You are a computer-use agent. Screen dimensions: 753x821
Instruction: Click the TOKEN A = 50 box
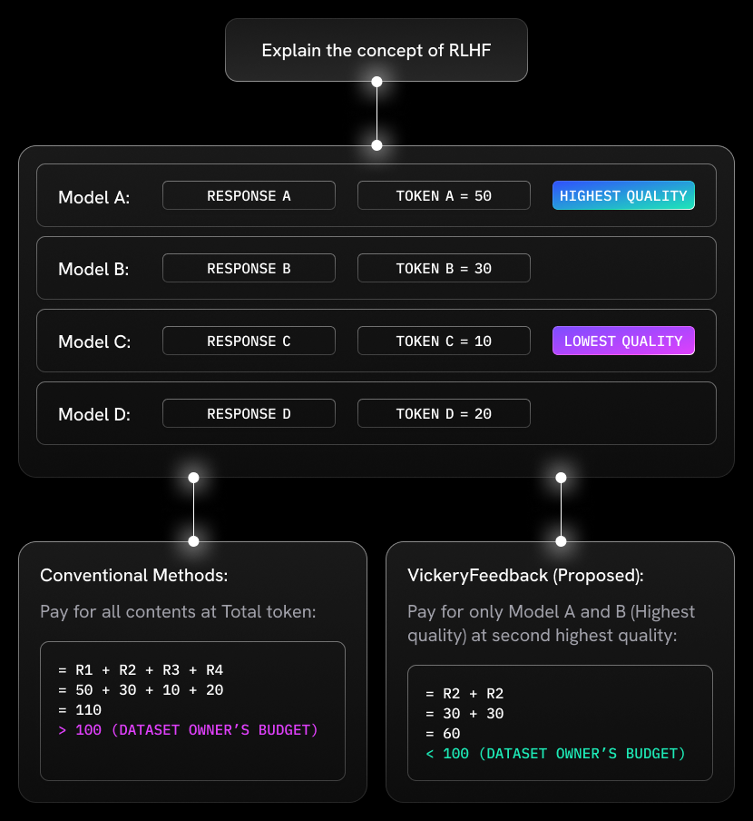coord(444,195)
